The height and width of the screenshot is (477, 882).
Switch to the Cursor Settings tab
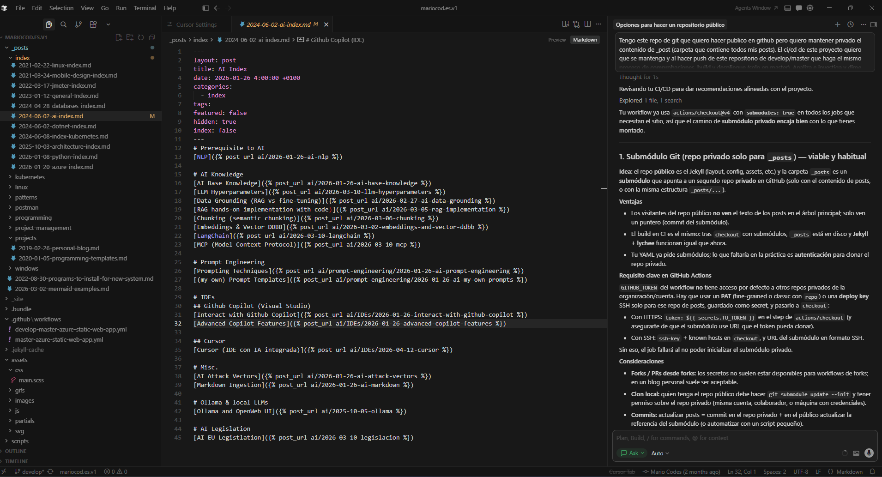point(196,24)
